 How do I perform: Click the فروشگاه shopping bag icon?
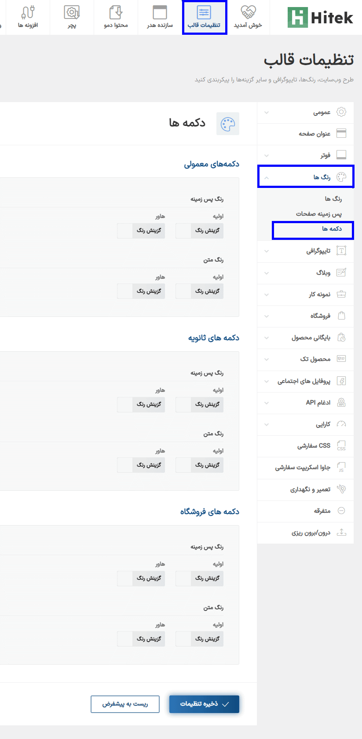tap(341, 316)
